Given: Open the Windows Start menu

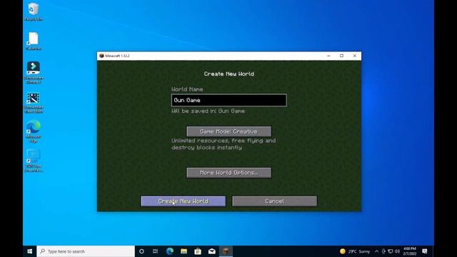Looking at the screenshot, I should [30, 251].
